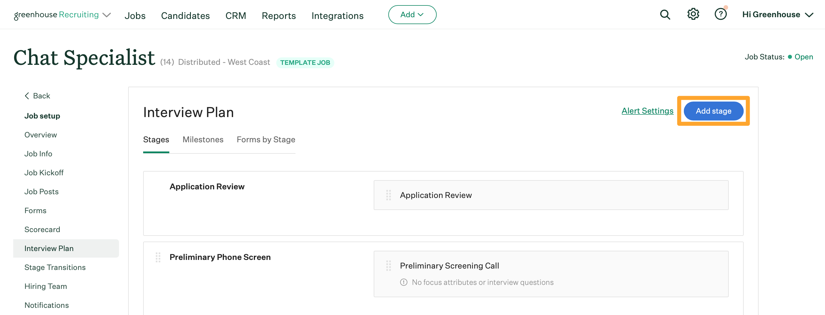Switch to the Forms by Stage tab
825x315 pixels.
(x=266, y=140)
